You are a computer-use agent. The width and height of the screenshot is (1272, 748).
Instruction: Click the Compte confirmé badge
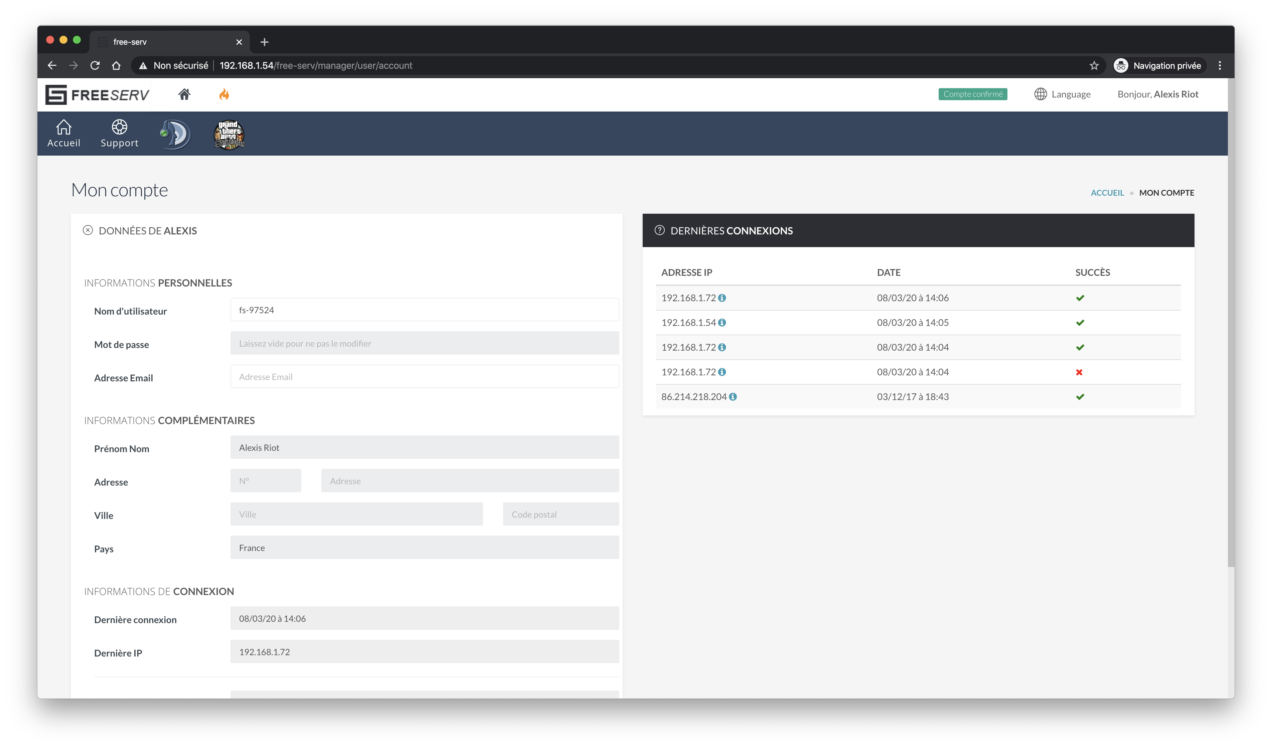point(973,95)
